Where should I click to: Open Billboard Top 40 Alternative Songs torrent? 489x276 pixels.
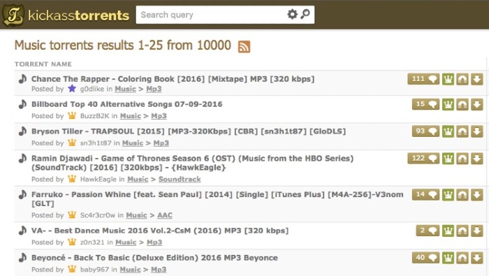126,104
